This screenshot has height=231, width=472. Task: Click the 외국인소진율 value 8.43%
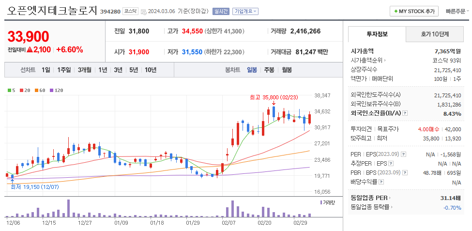452,113
